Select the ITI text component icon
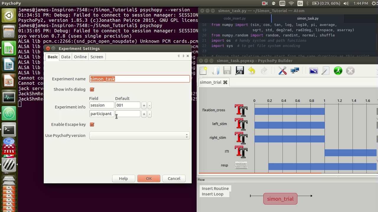This screenshot has width=378, height=212. (x=241, y=152)
